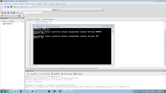
Task: Create a new file with toolbar icon
Action: (x=2, y=7)
